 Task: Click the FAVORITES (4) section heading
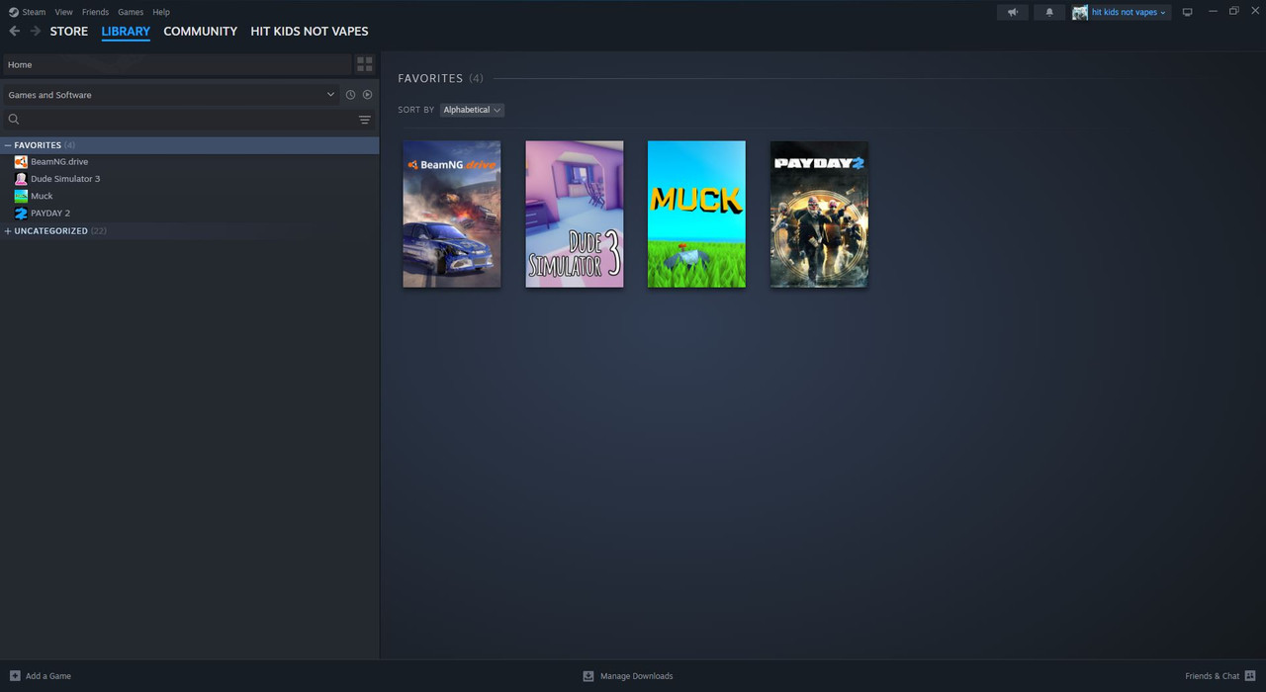click(440, 78)
